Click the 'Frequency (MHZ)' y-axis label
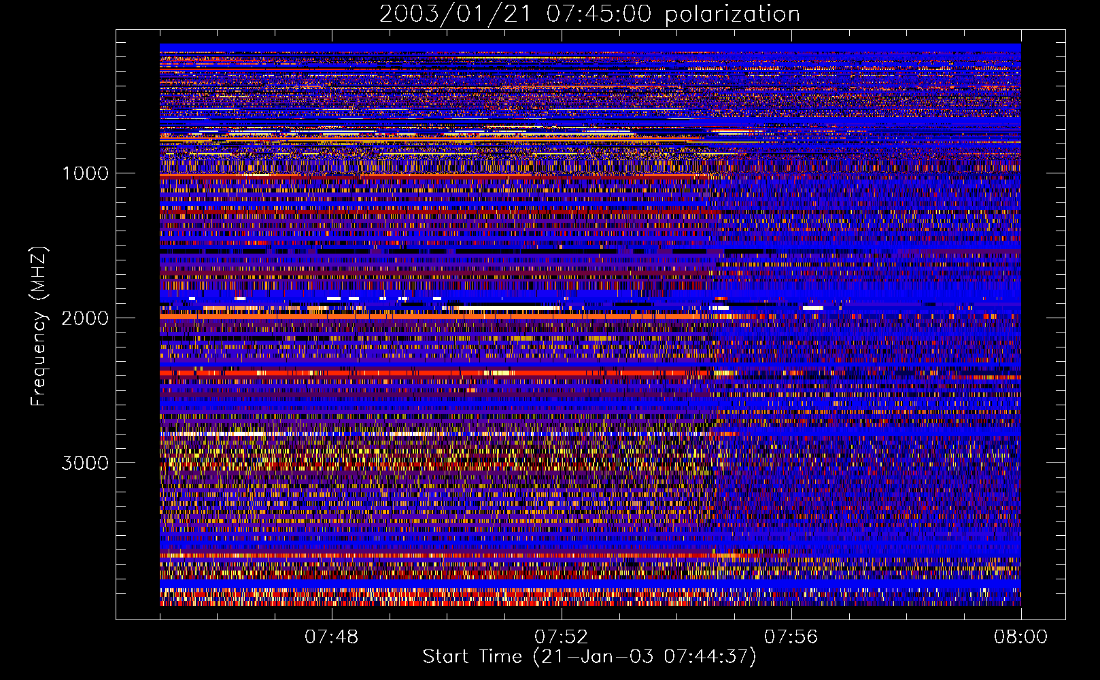1100x680 pixels. tap(38, 326)
